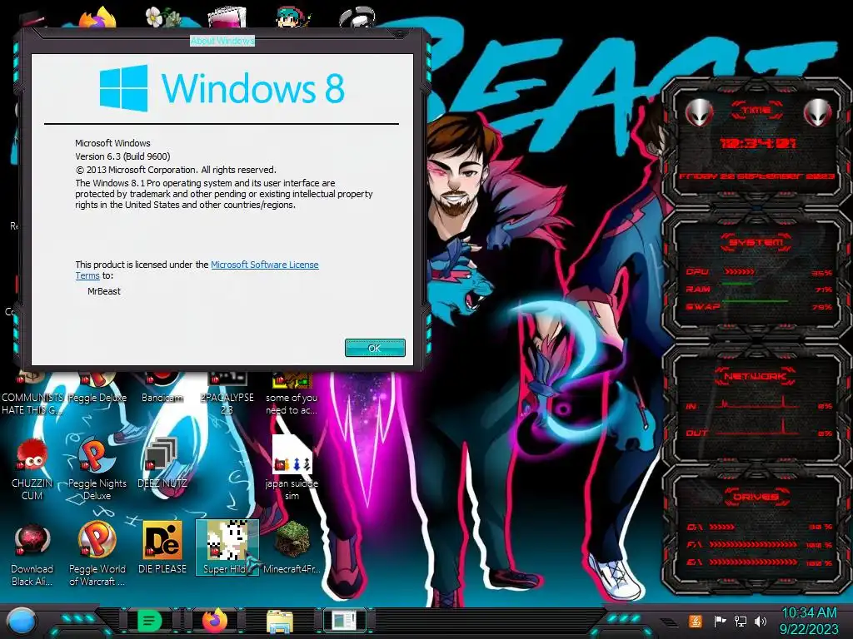
Task: Open the taskbar clock showing 10:34 AM
Action: point(809,613)
